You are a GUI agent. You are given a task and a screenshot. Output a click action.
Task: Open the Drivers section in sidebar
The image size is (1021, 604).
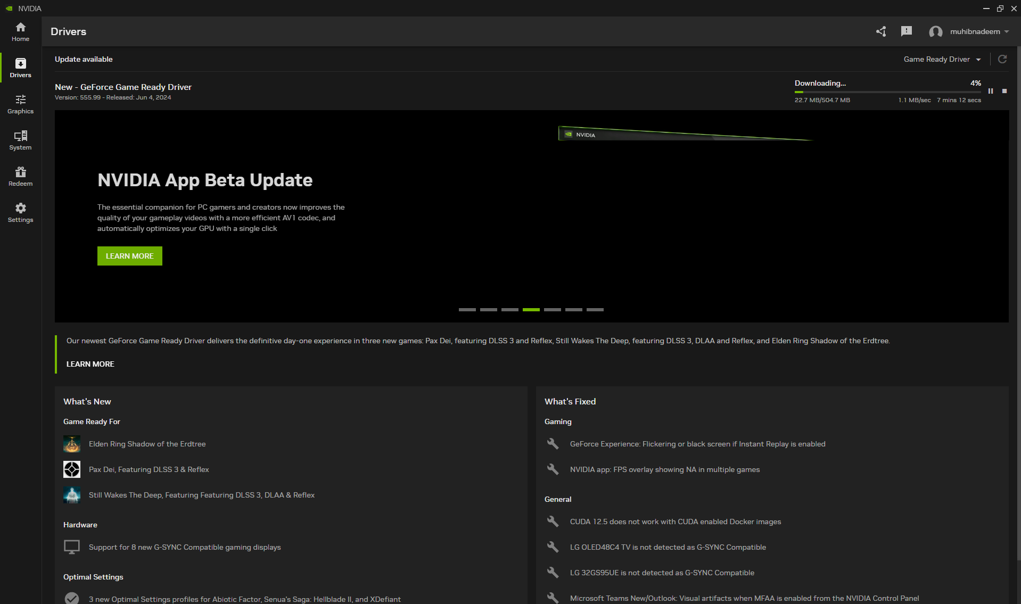20,68
